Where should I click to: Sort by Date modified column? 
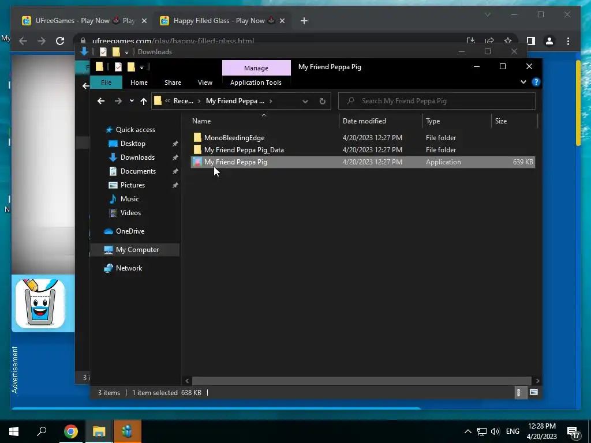click(x=380, y=121)
